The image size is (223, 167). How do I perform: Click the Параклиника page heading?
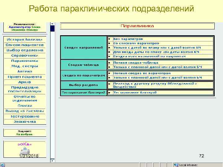(137, 26)
